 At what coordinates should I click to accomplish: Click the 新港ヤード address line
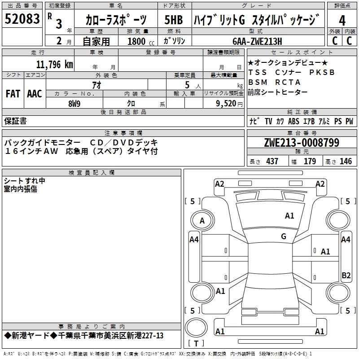click(x=84, y=336)
